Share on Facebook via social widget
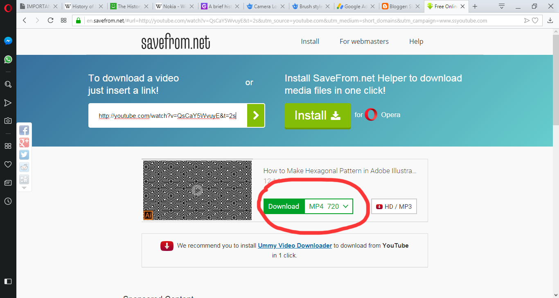 [24, 131]
